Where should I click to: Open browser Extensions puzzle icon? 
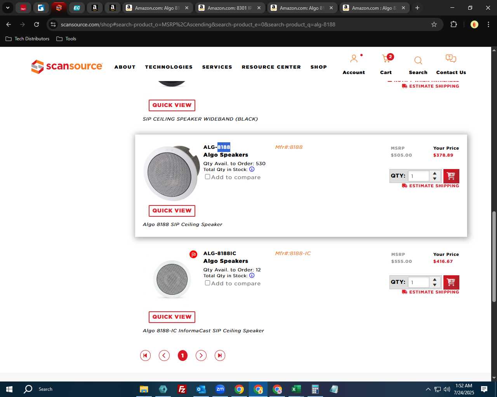[454, 24]
